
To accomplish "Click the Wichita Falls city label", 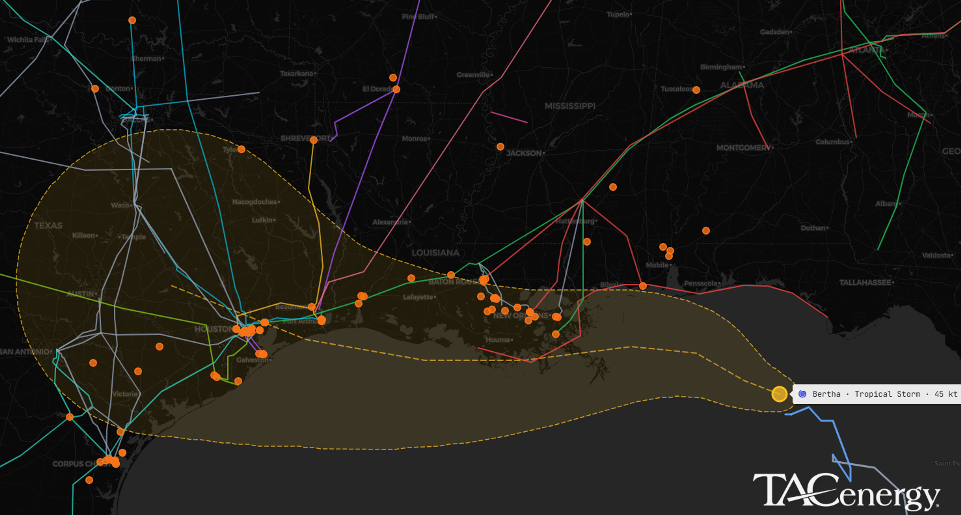I will pyautogui.click(x=28, y=40).
